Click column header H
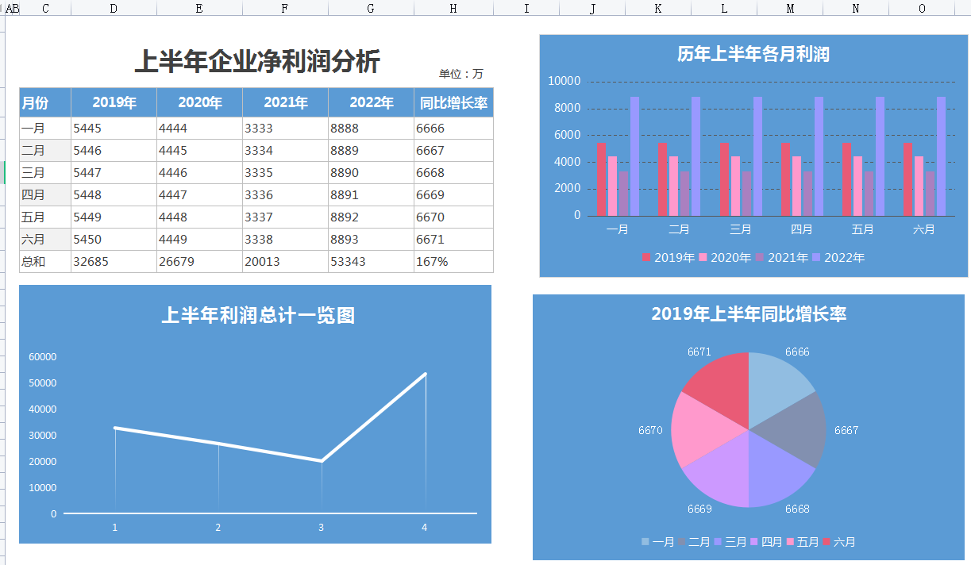This screenshot has width=971, height=565. click(x=453, y=9)
